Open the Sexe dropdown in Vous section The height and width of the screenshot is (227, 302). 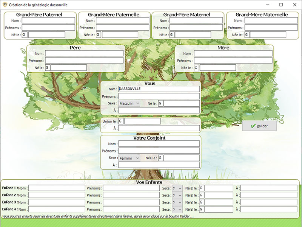click(x=129, y=103)
